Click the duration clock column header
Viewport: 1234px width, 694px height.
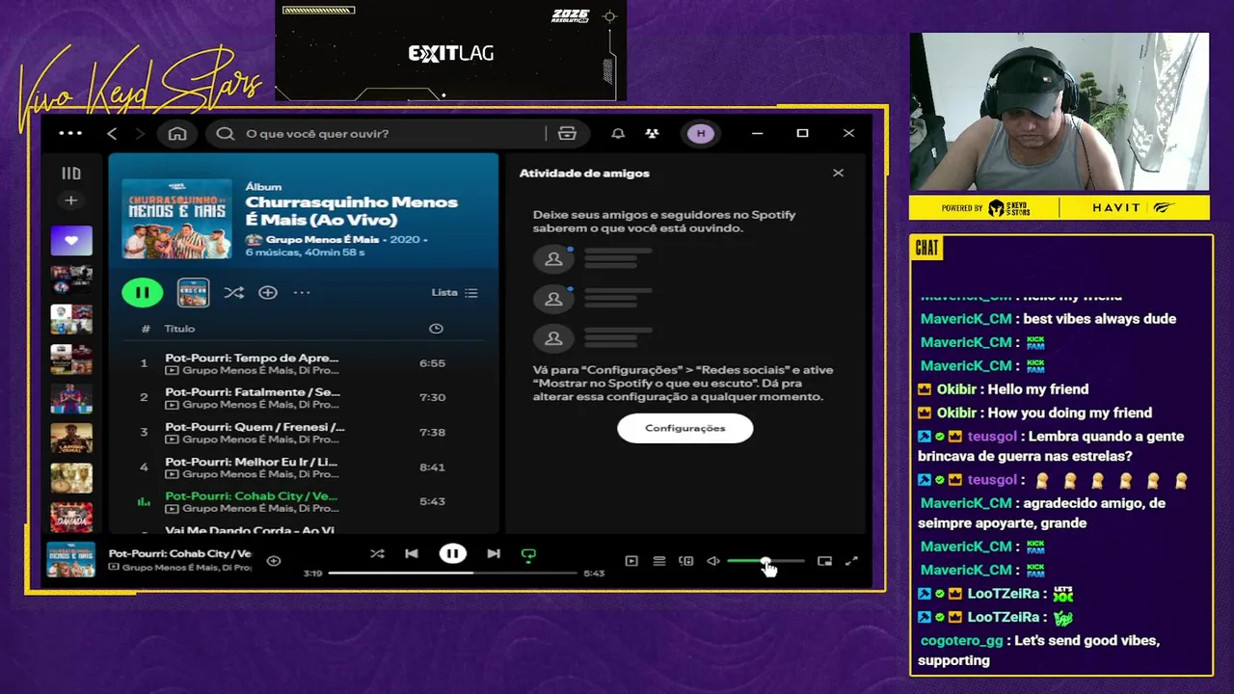coord(436,329)
